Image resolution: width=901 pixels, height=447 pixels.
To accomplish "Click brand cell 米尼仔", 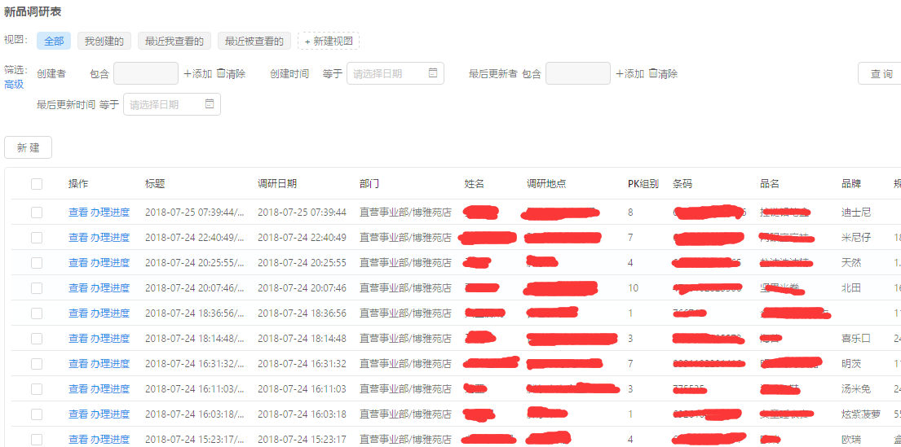I will click(856, 238).
